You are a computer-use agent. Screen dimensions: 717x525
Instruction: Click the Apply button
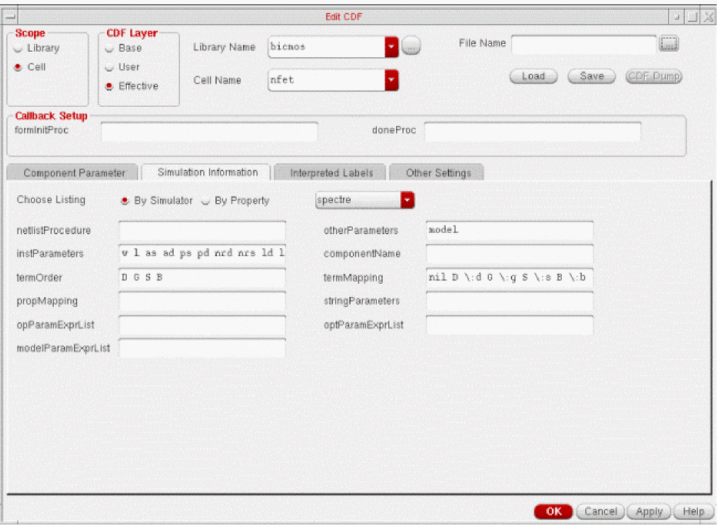(648, 512)
